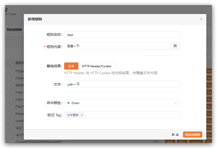217x148 pixels.
Task: Open the 网站树视角 tab
Action: pos(14,30)
